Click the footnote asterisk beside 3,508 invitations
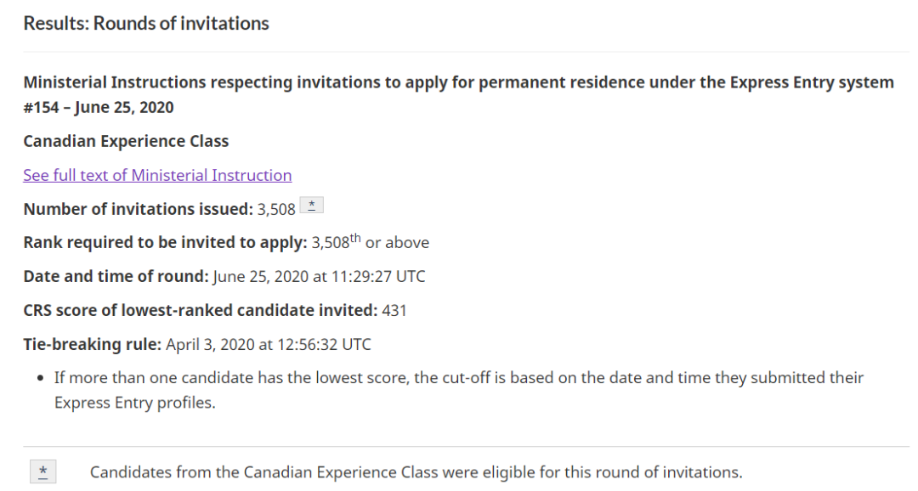Screen dimensions: 918x491 pyautogui.click(x=311, y=206)
